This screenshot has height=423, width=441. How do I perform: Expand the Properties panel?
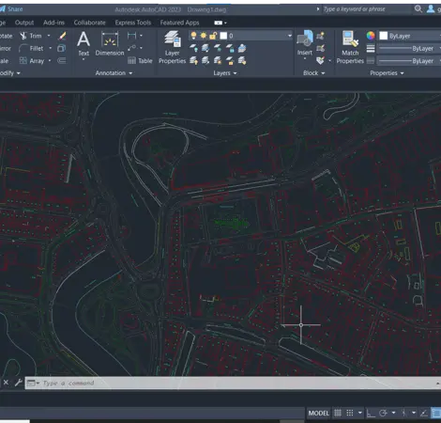(387, 73)
